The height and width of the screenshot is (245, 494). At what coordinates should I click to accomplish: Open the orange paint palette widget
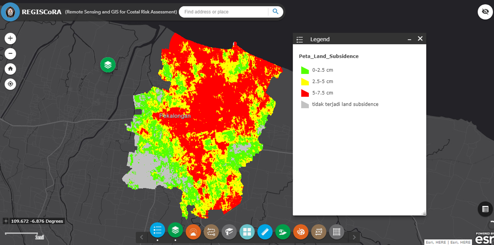click(301, 232)
